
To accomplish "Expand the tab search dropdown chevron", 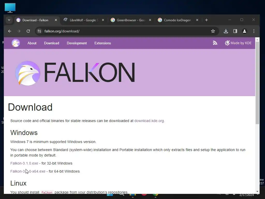I will (9, 20).
